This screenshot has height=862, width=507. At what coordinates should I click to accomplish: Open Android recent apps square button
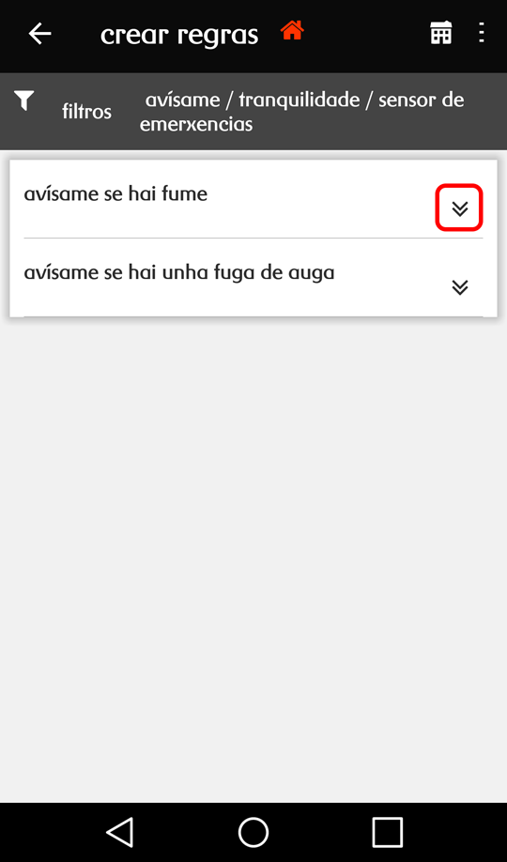pos(387,832)
